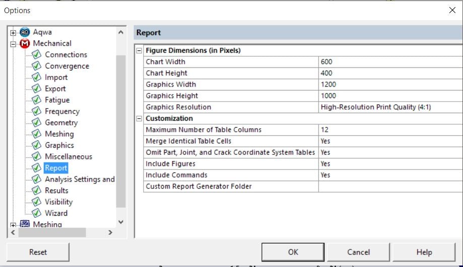Viewport: 463px width, 267px height.
Task: Open the Graphics Resolution dropdown value
Action: 390,107
